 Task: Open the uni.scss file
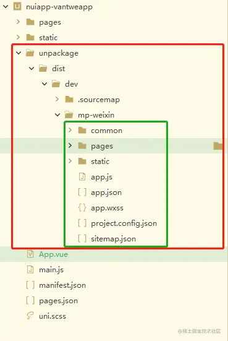click(53, 316)
